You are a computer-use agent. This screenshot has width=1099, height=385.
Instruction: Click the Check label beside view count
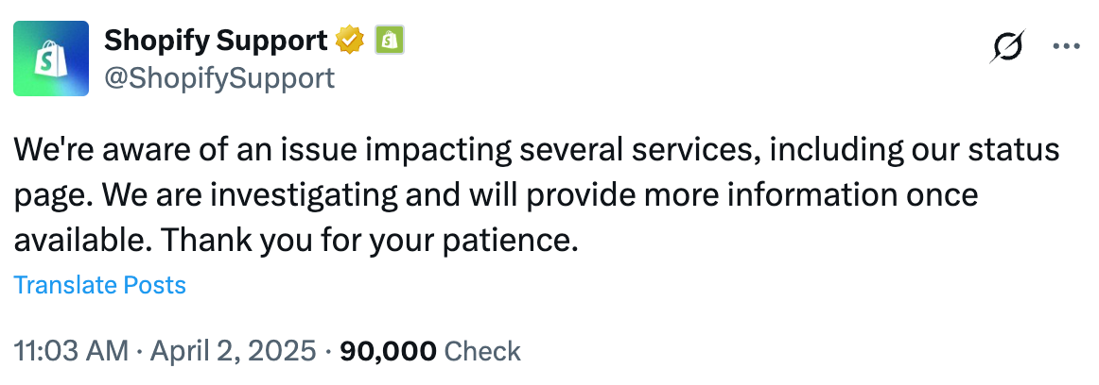click(482, 352)
